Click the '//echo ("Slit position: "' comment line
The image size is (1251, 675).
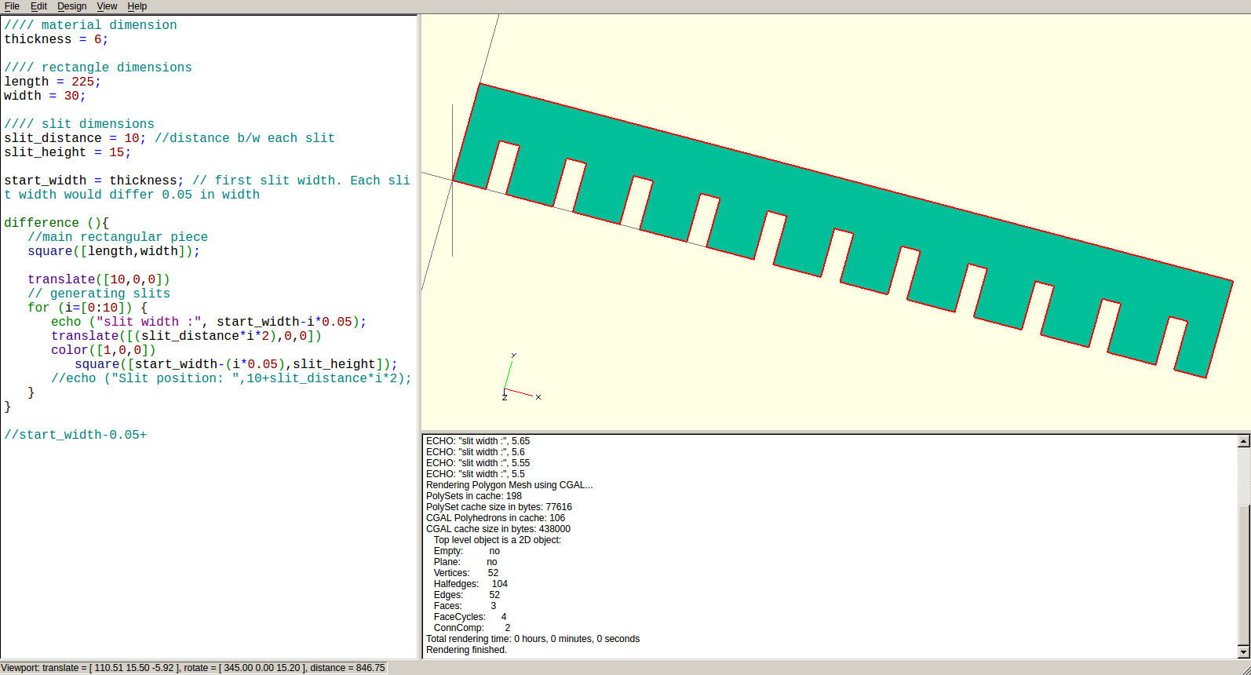click(x=232, y=378)
